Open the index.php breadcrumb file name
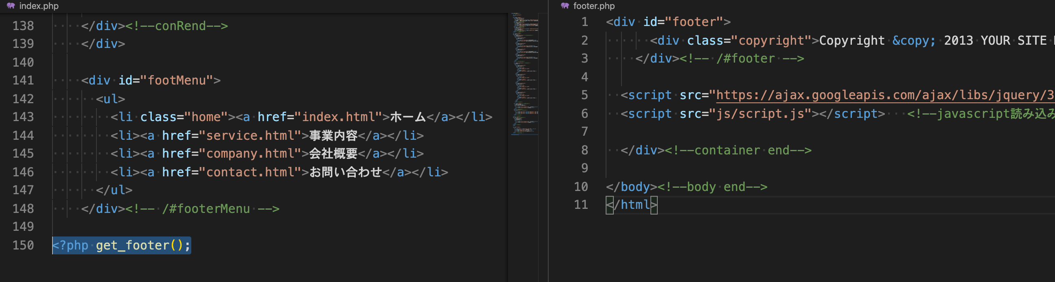1055x282 pixels. [39, 6]
